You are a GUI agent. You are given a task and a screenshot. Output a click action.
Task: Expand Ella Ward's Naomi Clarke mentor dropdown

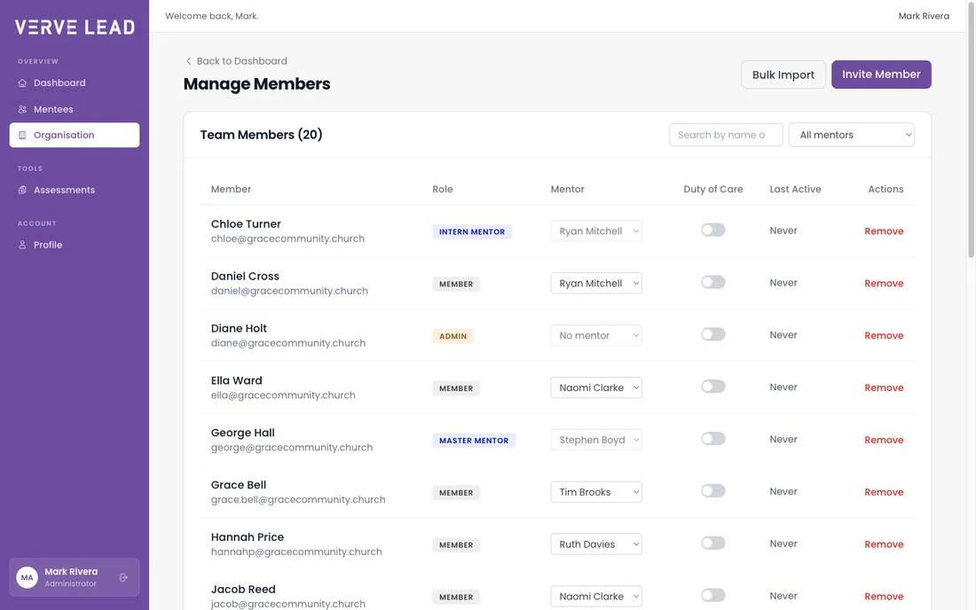click(x=596, y=387)
